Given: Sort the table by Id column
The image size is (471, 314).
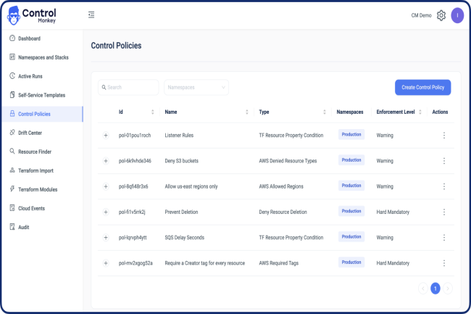Looking at the screenshot, I should tap(152, 112).
